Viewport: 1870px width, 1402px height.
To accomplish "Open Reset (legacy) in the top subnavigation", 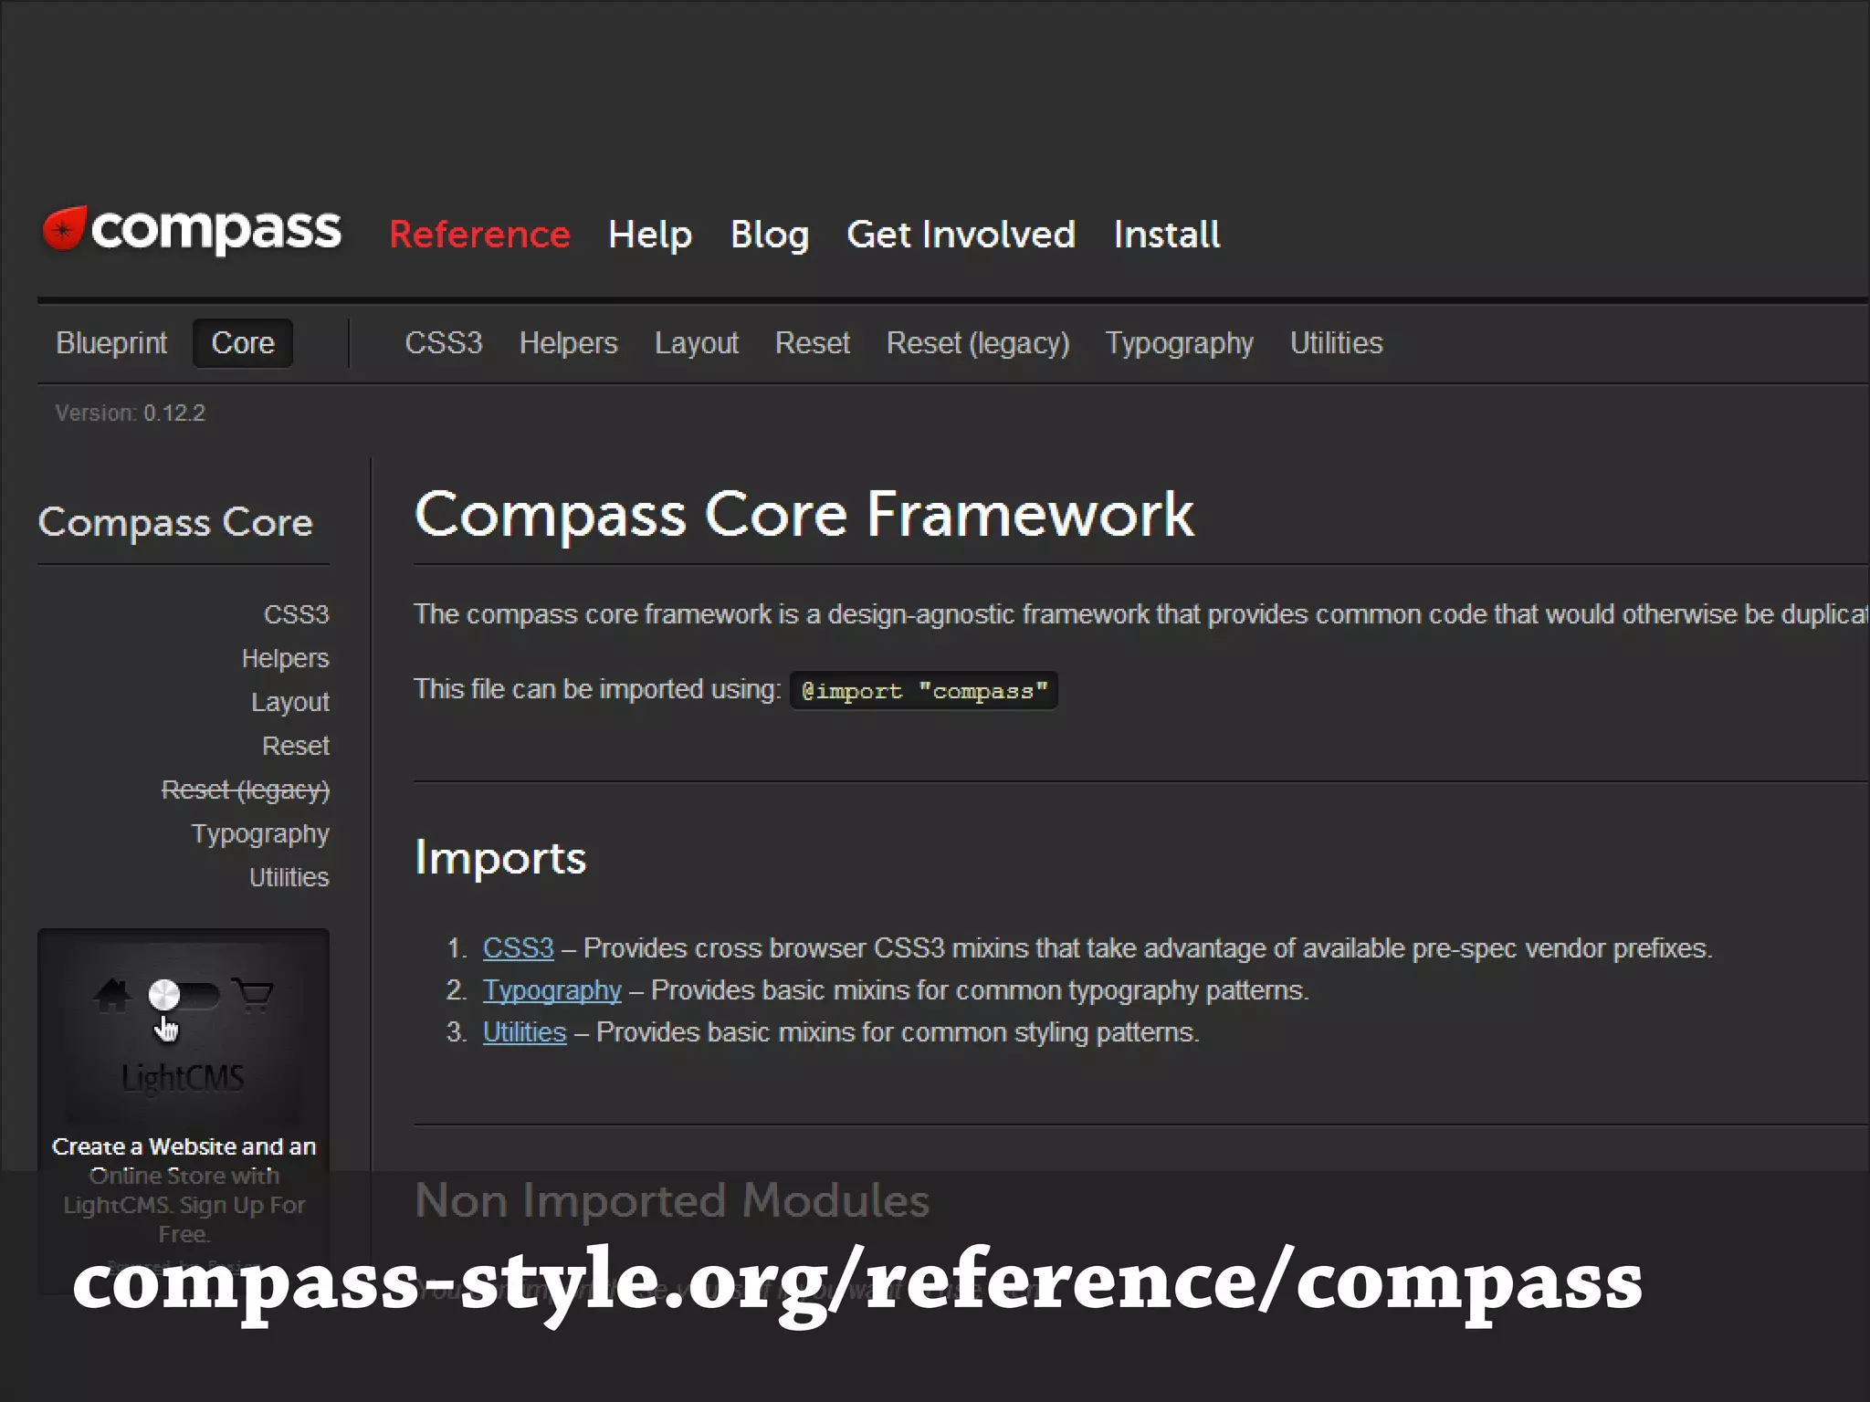I will (978, 343).
